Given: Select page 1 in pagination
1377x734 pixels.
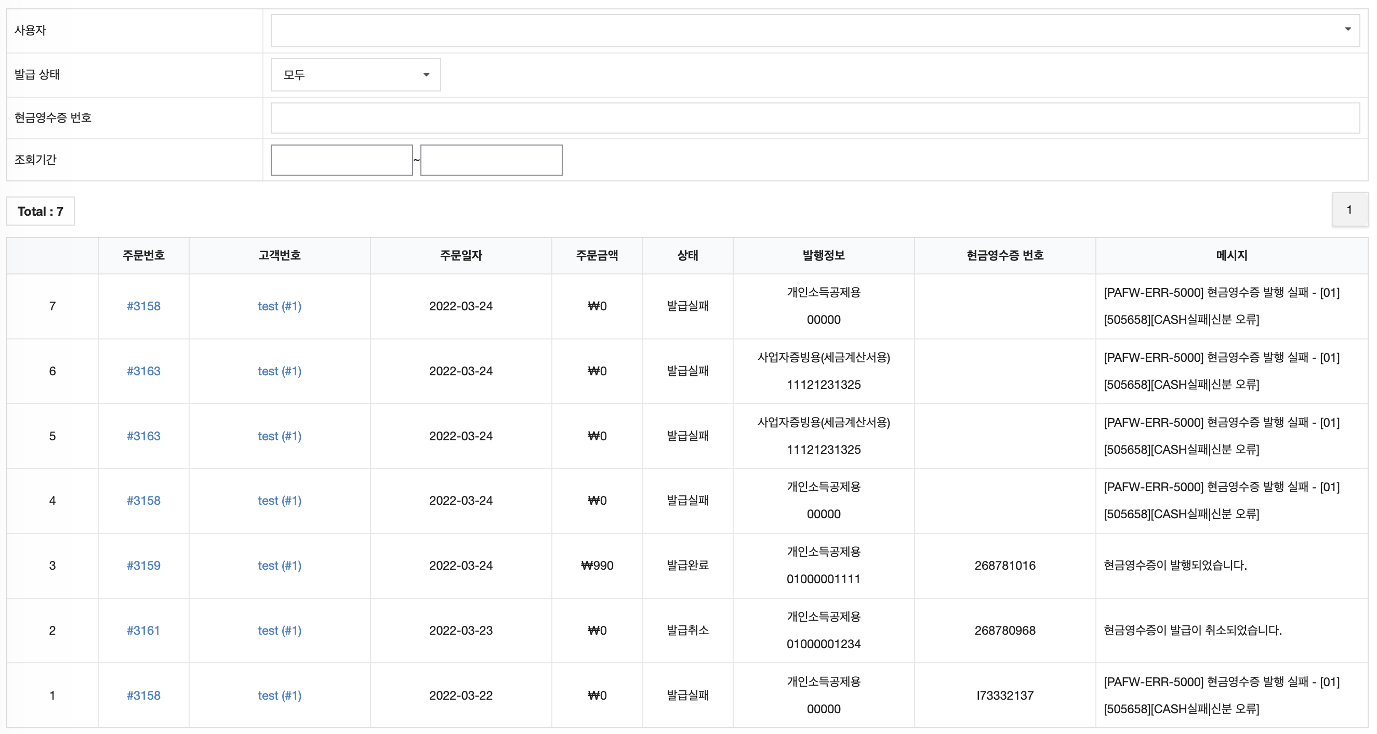Looking at the screenshot, I should 1349,209.
